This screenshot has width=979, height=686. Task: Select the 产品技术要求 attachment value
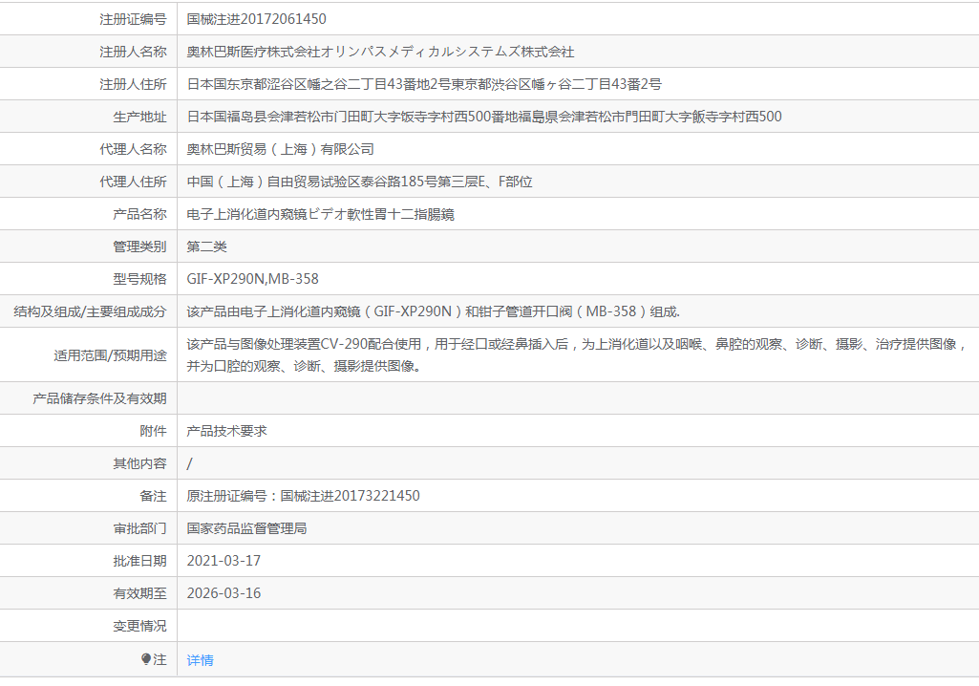tap(226, 431)
